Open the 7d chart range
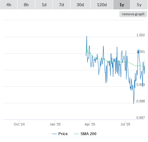148x142 pixels. click(x=62, y=5)
